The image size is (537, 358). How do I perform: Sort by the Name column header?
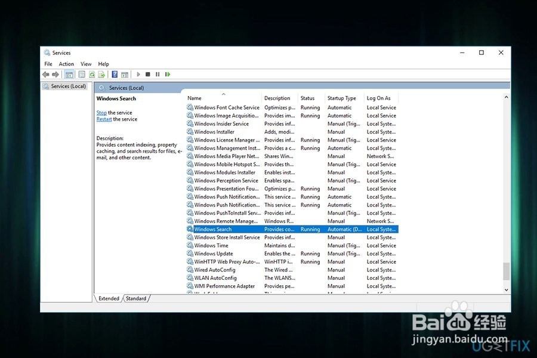223,98
